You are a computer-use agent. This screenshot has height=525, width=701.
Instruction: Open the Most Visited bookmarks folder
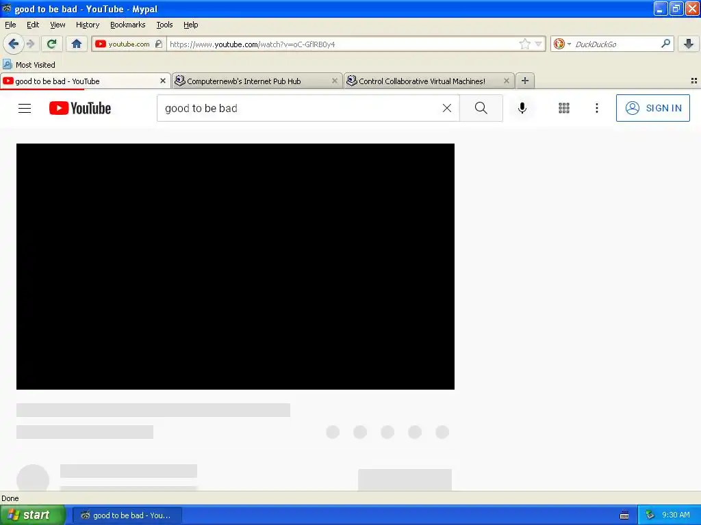(x=29, y=65)
